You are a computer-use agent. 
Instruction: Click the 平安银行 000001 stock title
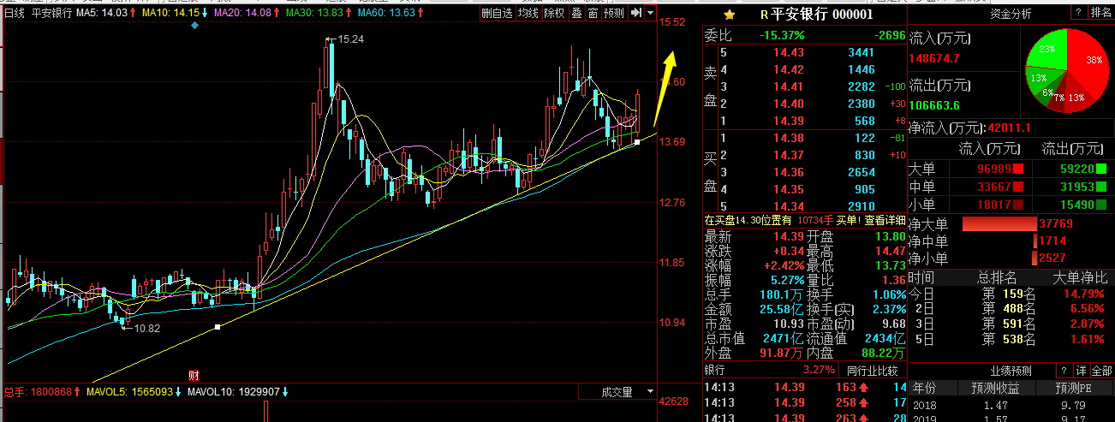(823, 15)
